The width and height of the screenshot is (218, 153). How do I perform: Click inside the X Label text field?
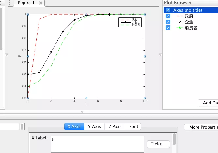pos(97,144)
